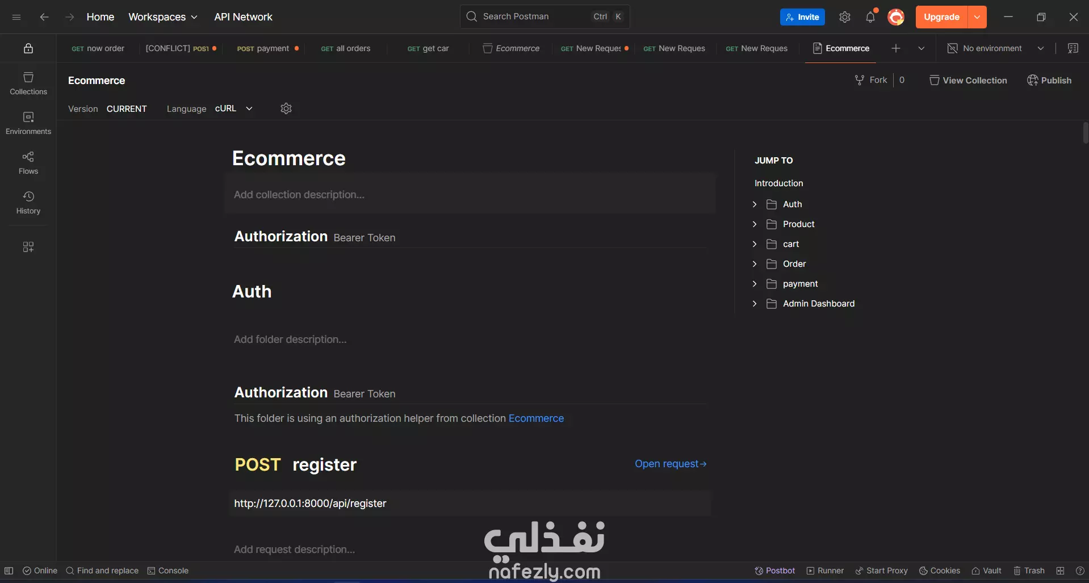The height and width of the screenshot is (583, 1089).
Task: Open Trash in the status bar
Action: pos(1029,571)
